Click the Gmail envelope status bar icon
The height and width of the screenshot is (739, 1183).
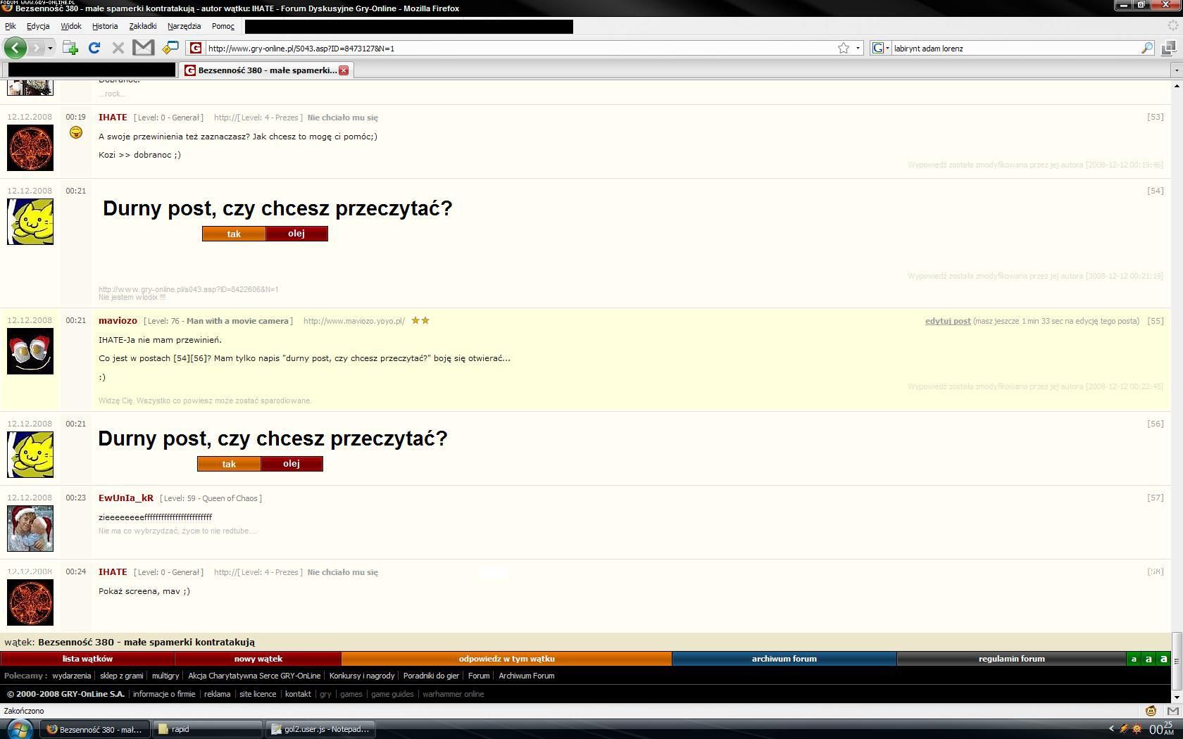(1172, 711)
